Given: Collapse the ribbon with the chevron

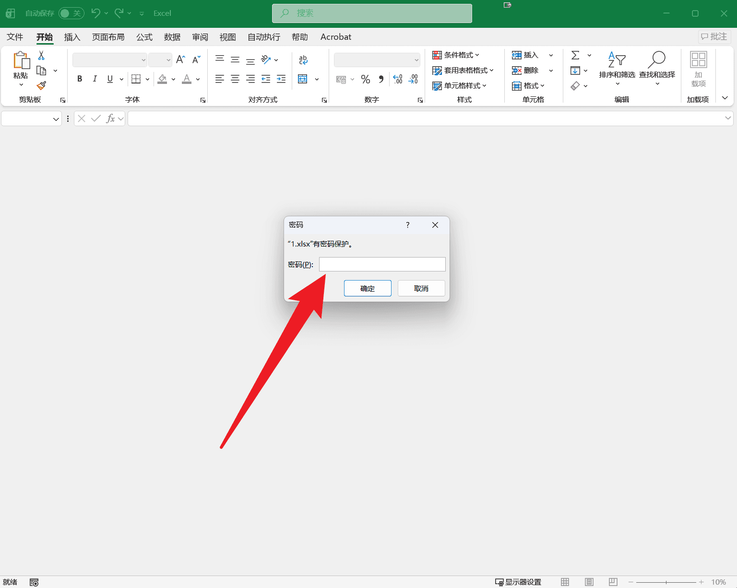Looking at the screenshot, I should [x=725, y=98].
